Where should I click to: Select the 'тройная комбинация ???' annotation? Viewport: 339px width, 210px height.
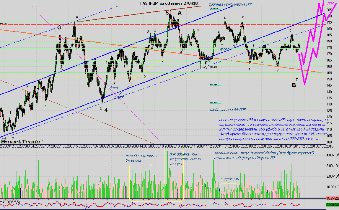[230, 4]
